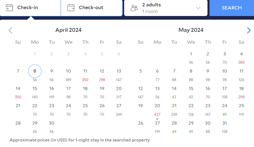The width and height of the screenshot is (254, 147).
Task: Select April 8 circled date
Action: [x=35, y=71]
